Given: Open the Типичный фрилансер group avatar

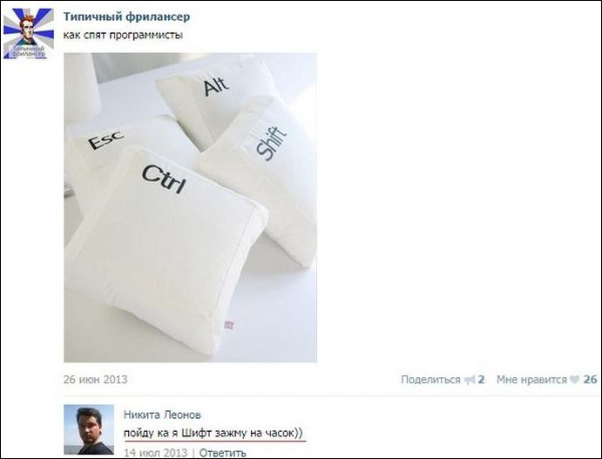Looking at the screenshot, I should coord(29,33).
